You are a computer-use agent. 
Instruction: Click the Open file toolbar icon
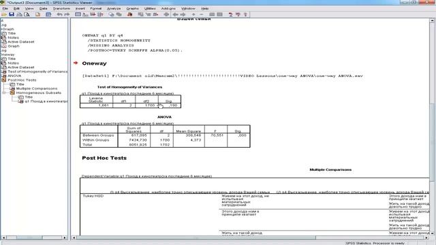tap(4, 14)
